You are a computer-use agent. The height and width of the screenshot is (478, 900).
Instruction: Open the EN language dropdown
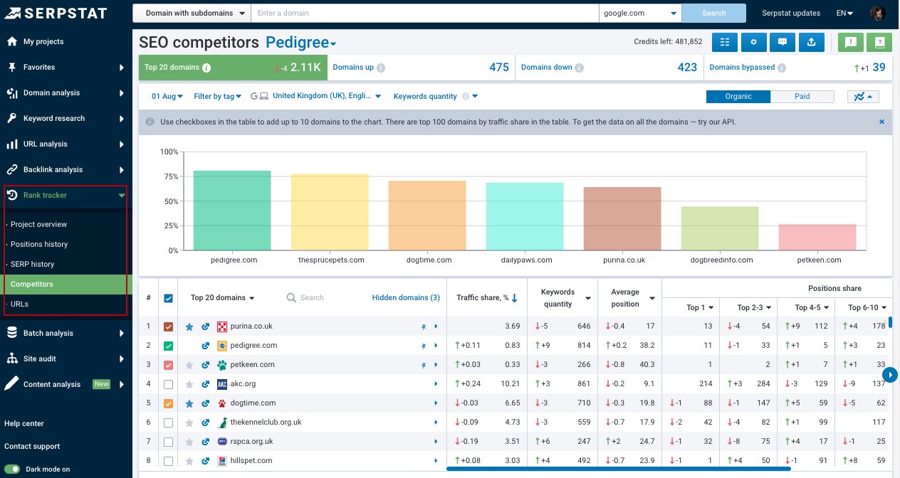coord(844,13)
